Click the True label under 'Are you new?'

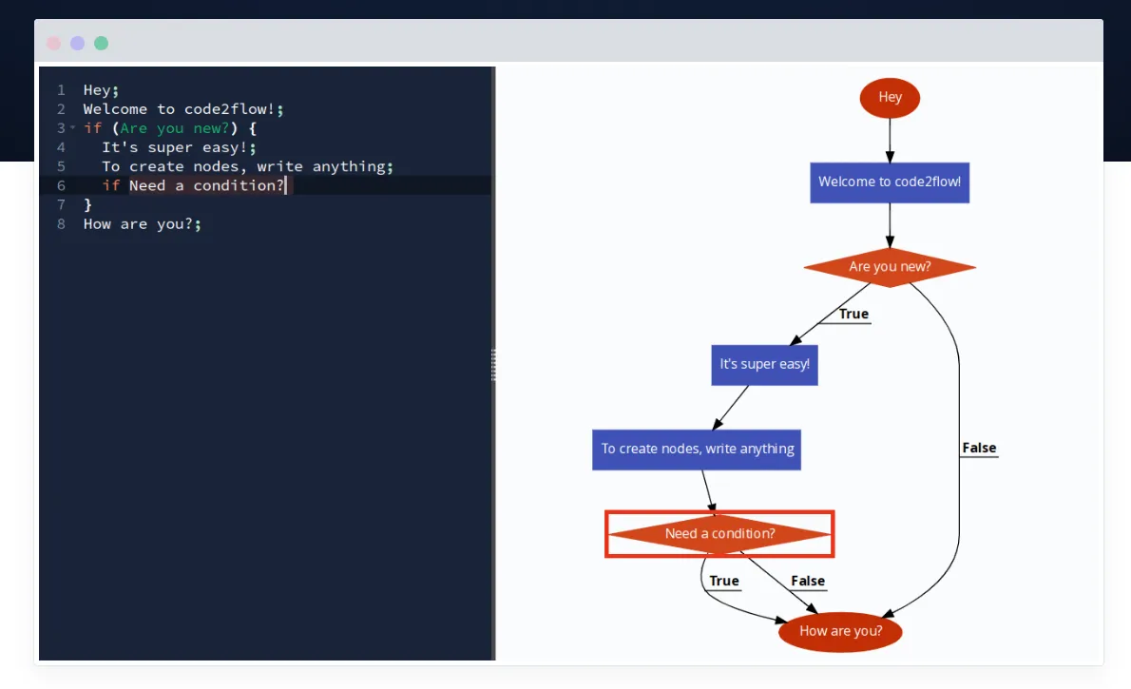(x=853, y=315)
